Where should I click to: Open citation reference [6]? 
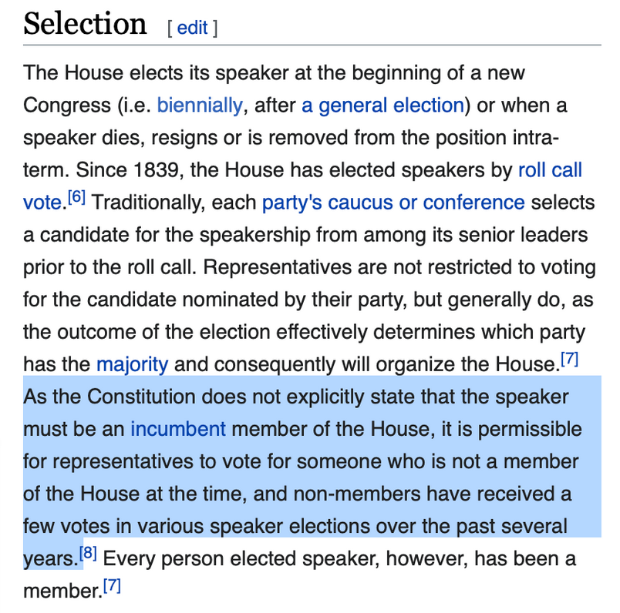pyautogui.click(x=76, y=196)
